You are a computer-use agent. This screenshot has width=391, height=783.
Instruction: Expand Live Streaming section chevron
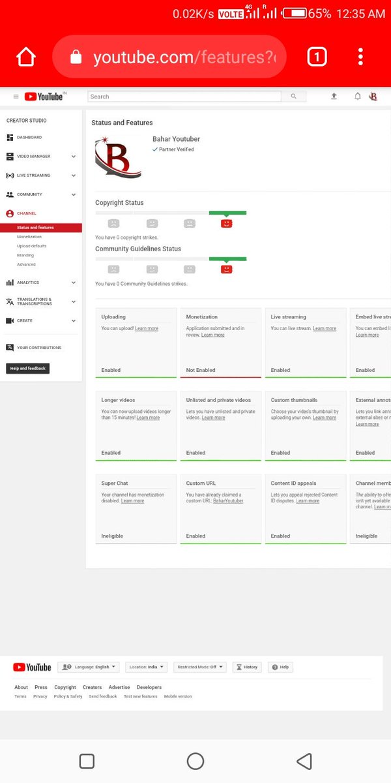(x=74, y=176)
